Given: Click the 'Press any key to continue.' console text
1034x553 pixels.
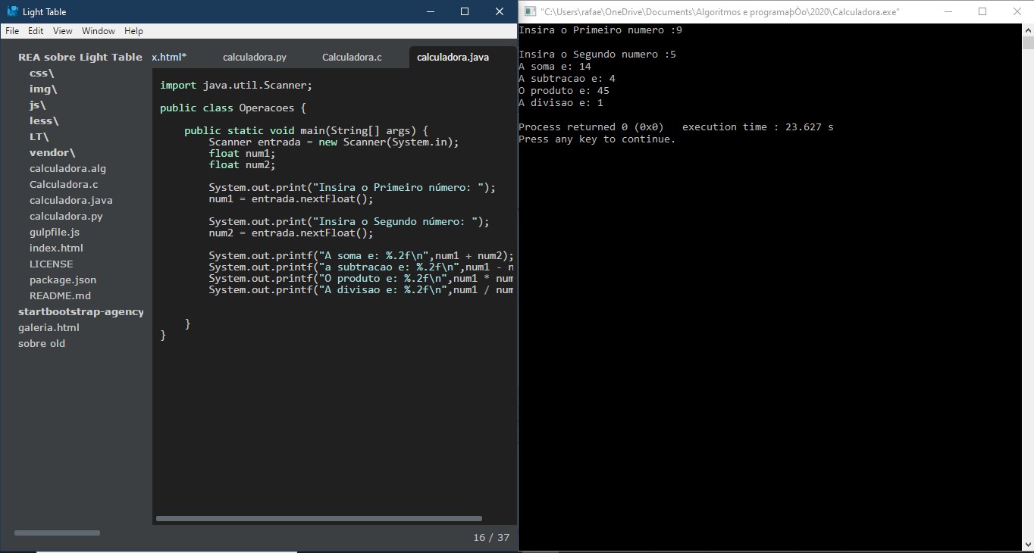Looking at the screenshot, I should (597, 139).
